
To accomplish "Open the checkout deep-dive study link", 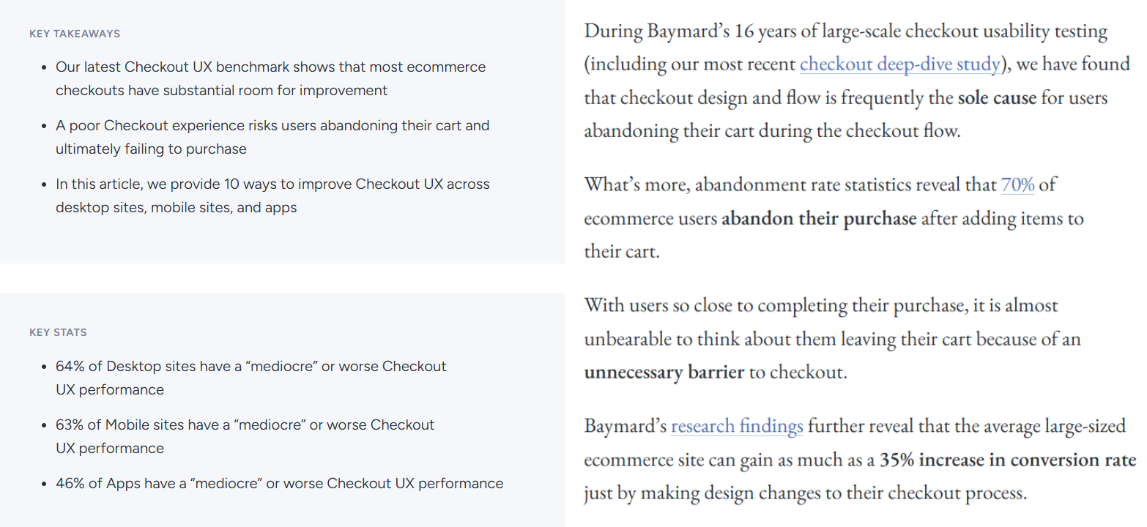I will point(899,64).
